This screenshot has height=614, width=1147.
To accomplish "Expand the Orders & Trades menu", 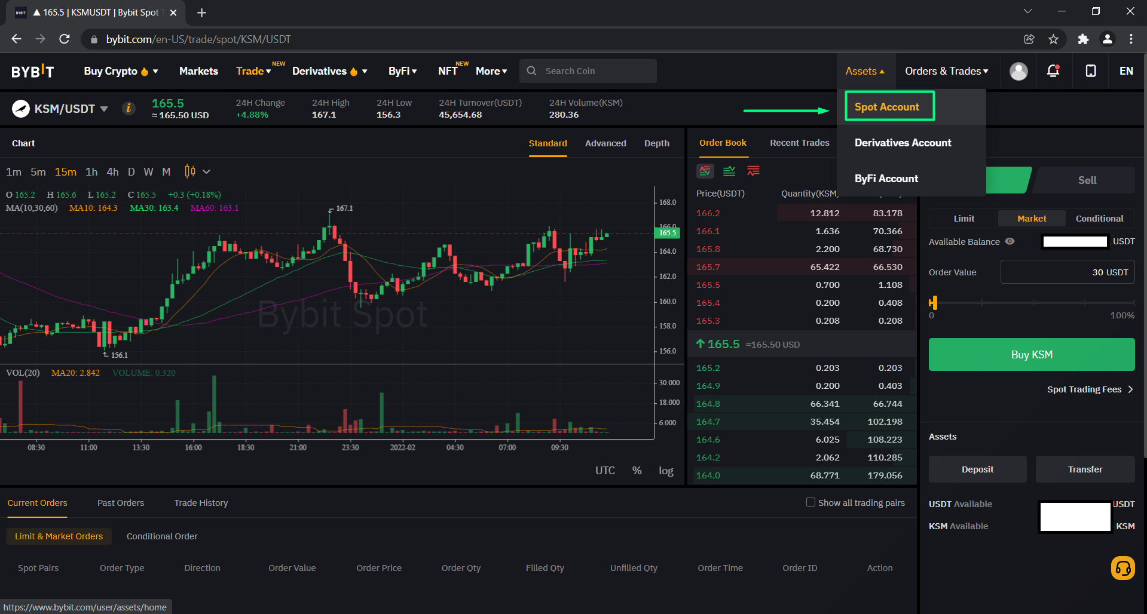I will pos(946,71).
